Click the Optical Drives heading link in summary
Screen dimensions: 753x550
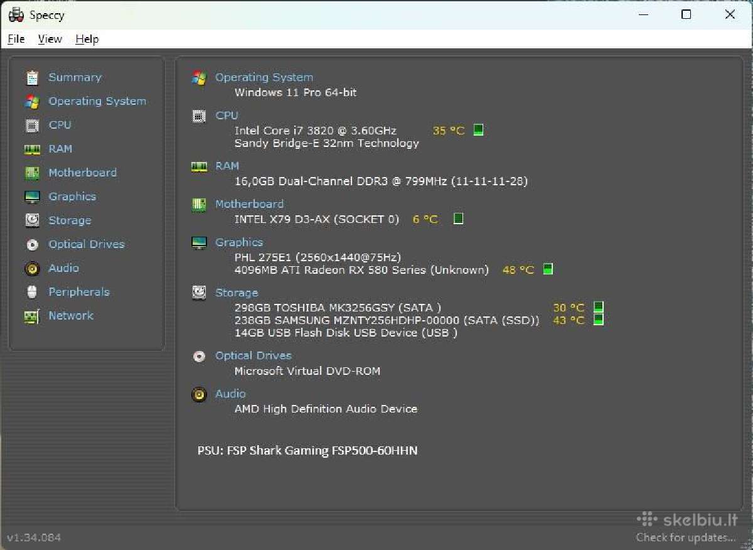[x=254, y=355]
